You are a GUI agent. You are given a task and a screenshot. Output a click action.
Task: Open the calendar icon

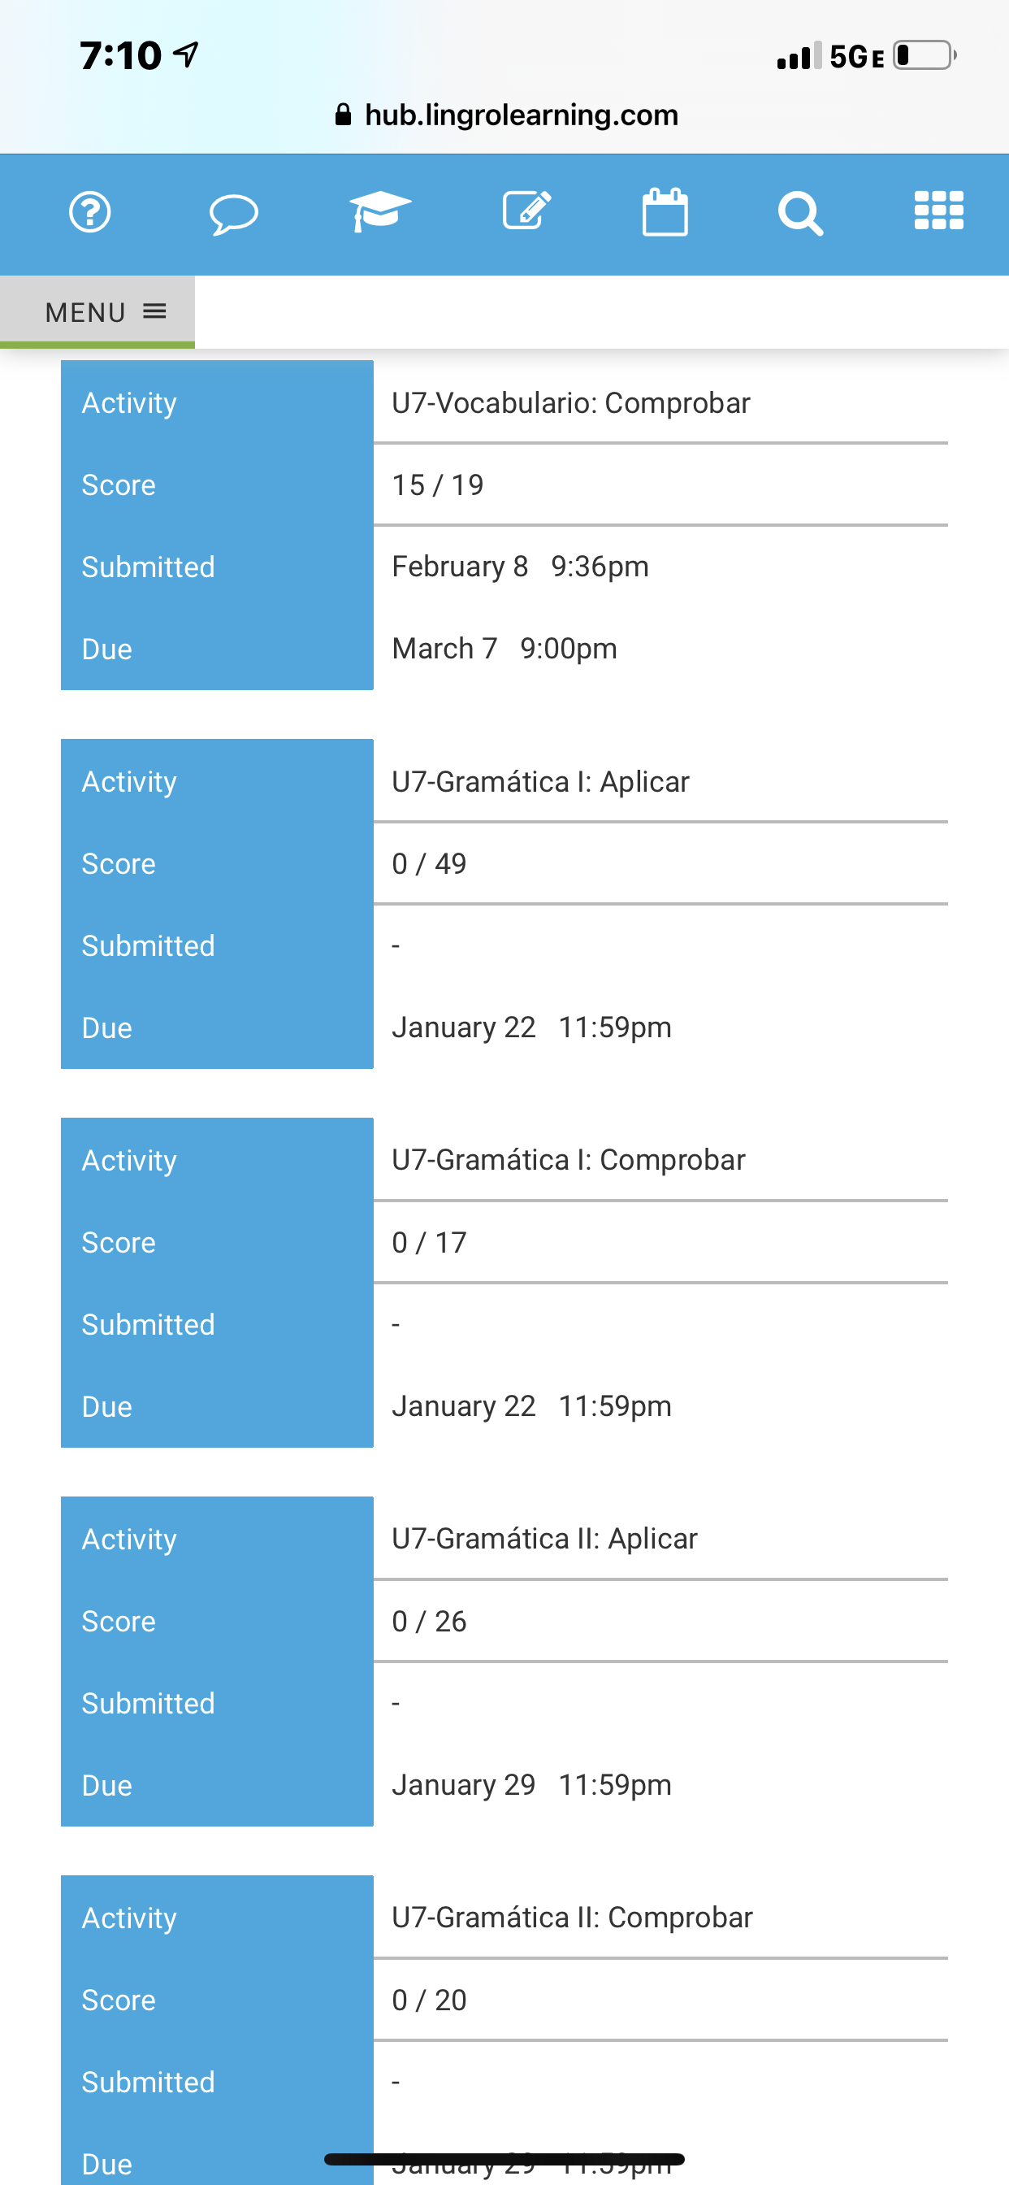[x=665, y=212]
